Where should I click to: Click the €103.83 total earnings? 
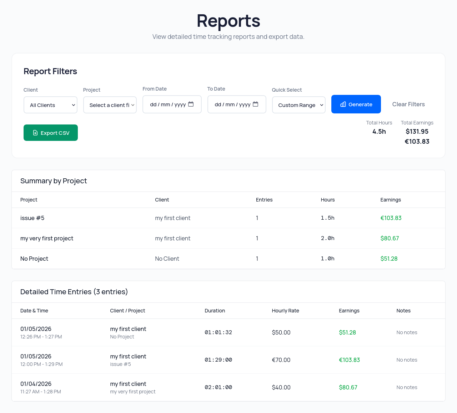(417, 142)
